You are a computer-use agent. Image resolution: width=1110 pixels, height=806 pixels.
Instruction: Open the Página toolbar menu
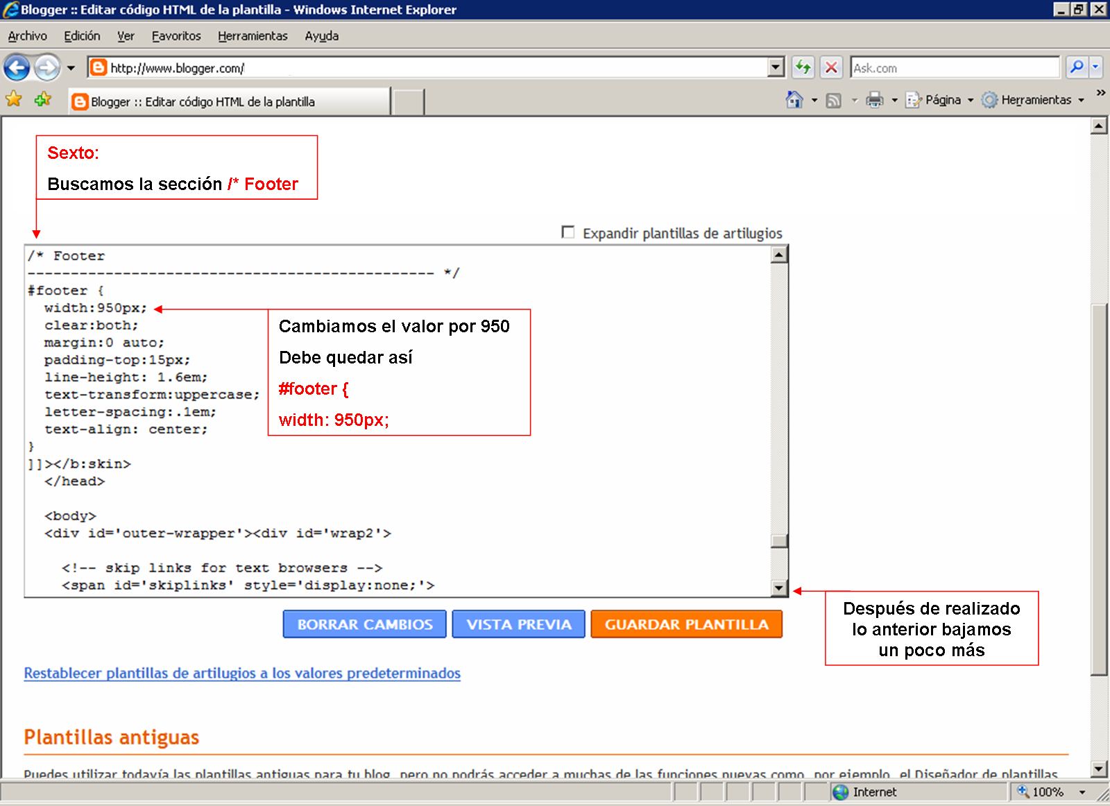(x=940, y=100)
